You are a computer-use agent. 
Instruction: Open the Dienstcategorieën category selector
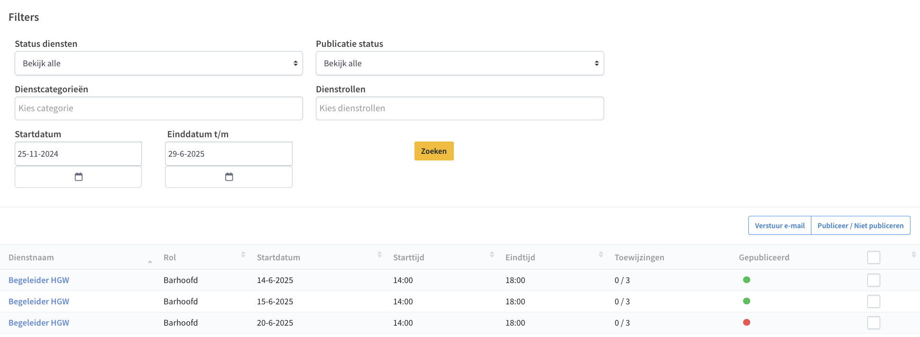[x=159, y=108]
